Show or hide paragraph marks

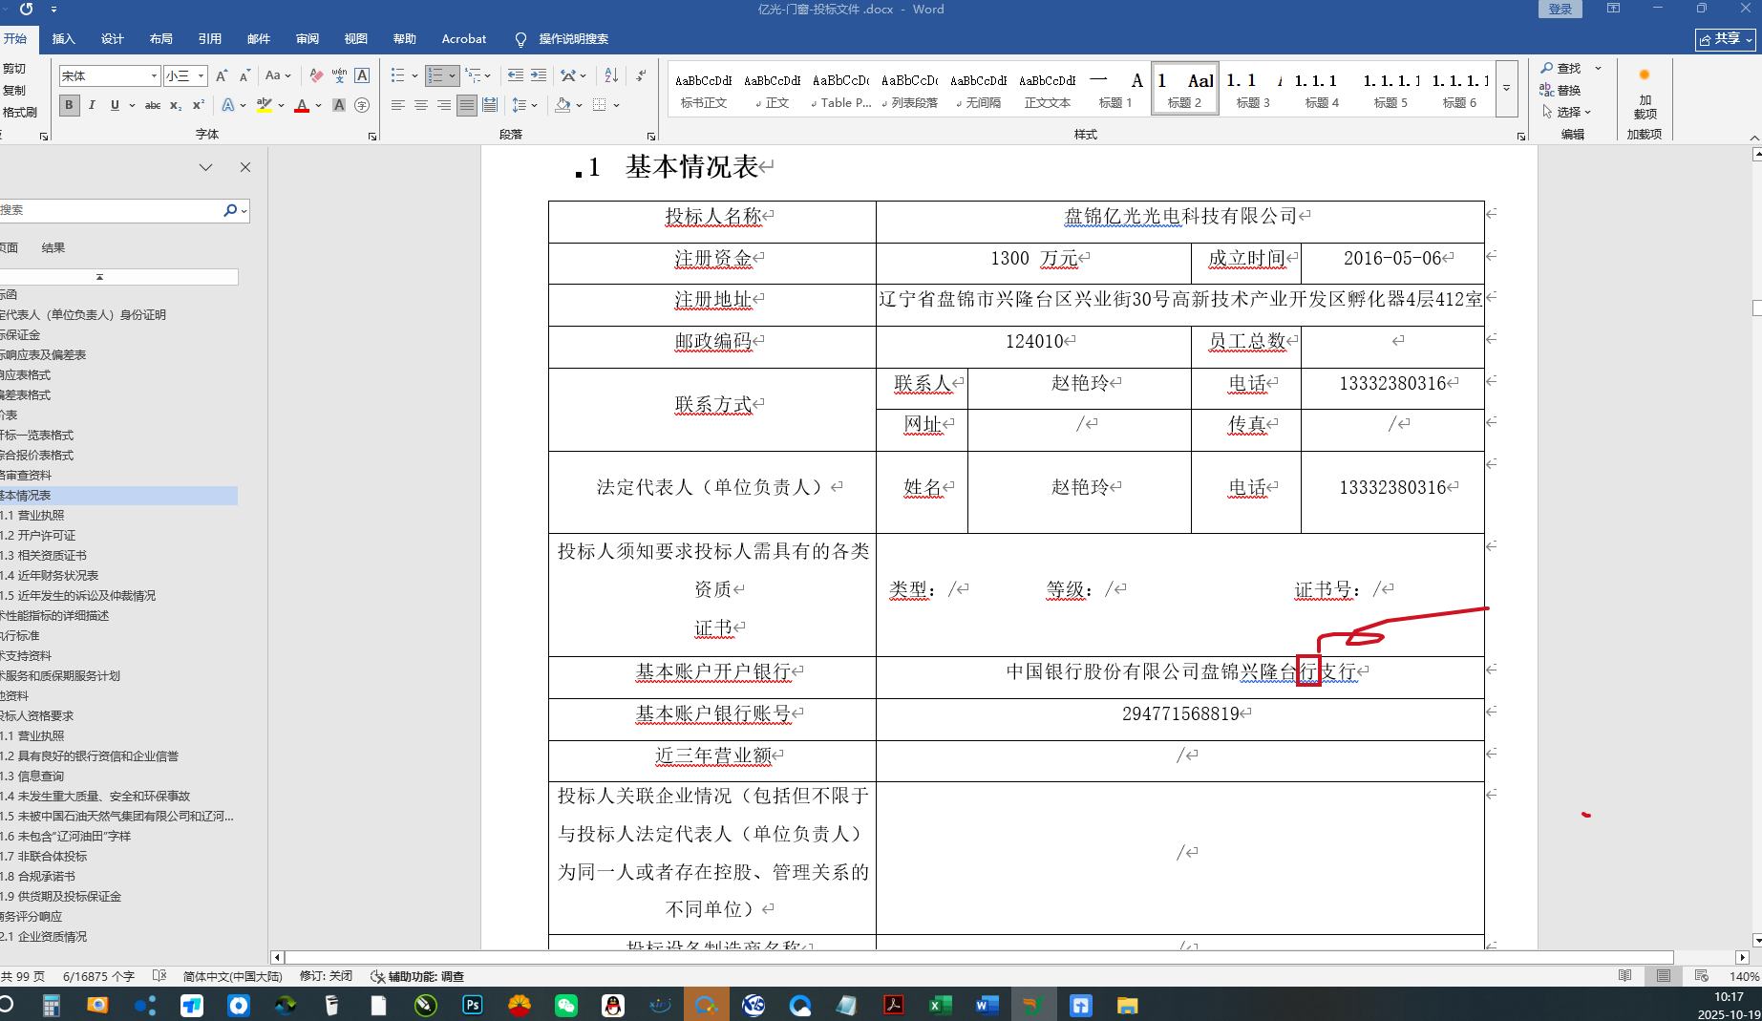tap(641, 75)
